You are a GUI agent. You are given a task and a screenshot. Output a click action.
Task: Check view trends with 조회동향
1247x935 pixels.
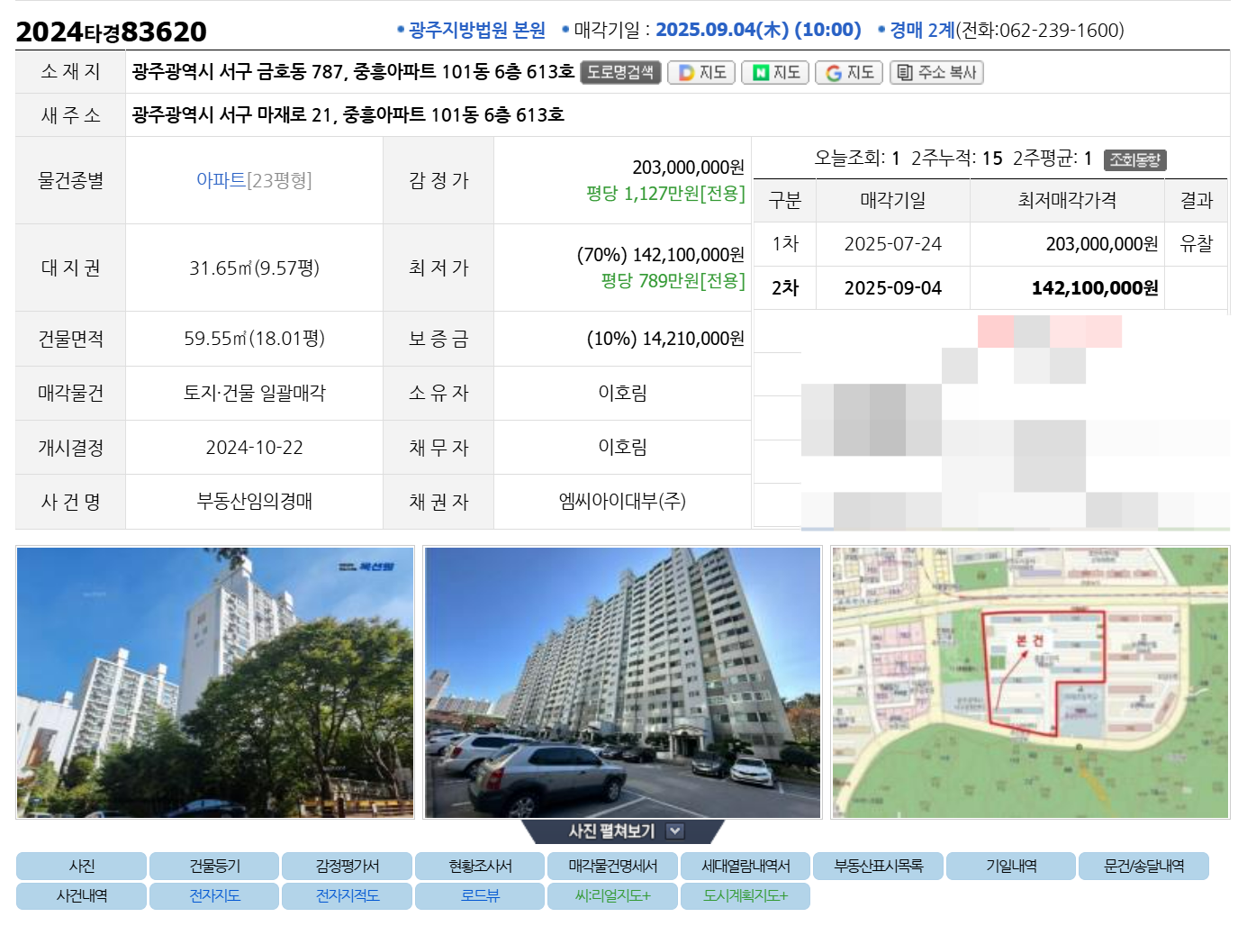tap(1134, 159)
